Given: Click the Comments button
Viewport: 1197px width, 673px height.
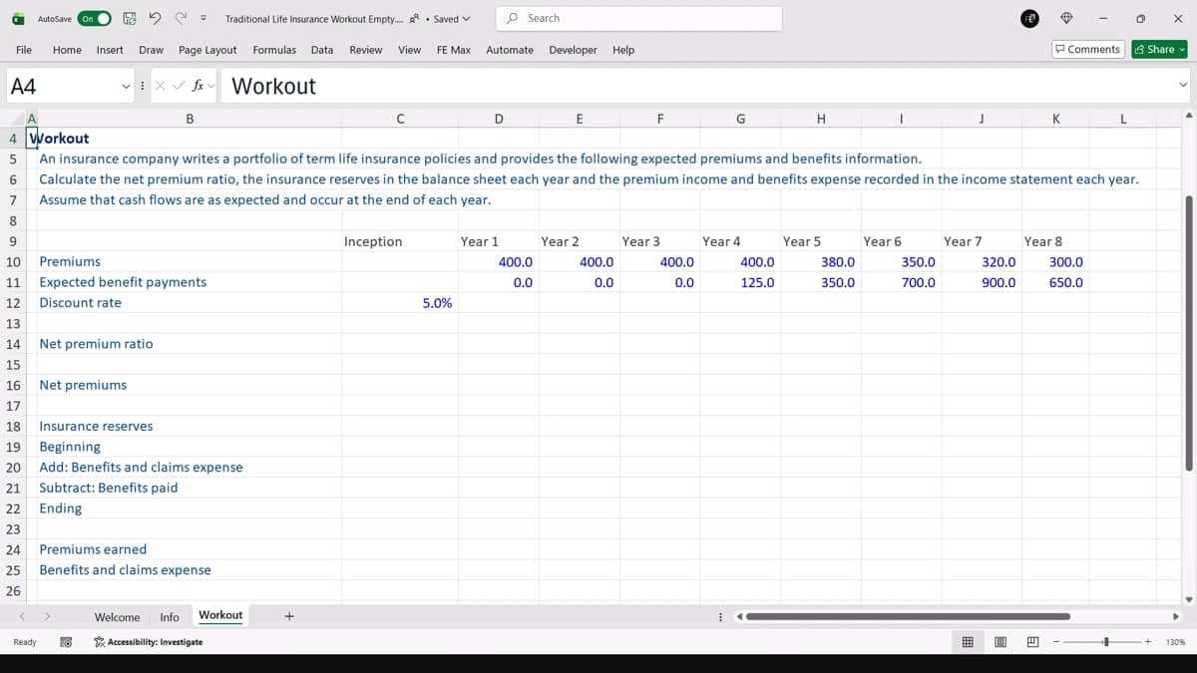Looking at the screenshot, I should pos(1088,50).
